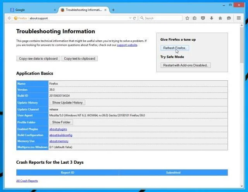
Task: Open the hamburger menu icon
Action: [x=239, y=18]
